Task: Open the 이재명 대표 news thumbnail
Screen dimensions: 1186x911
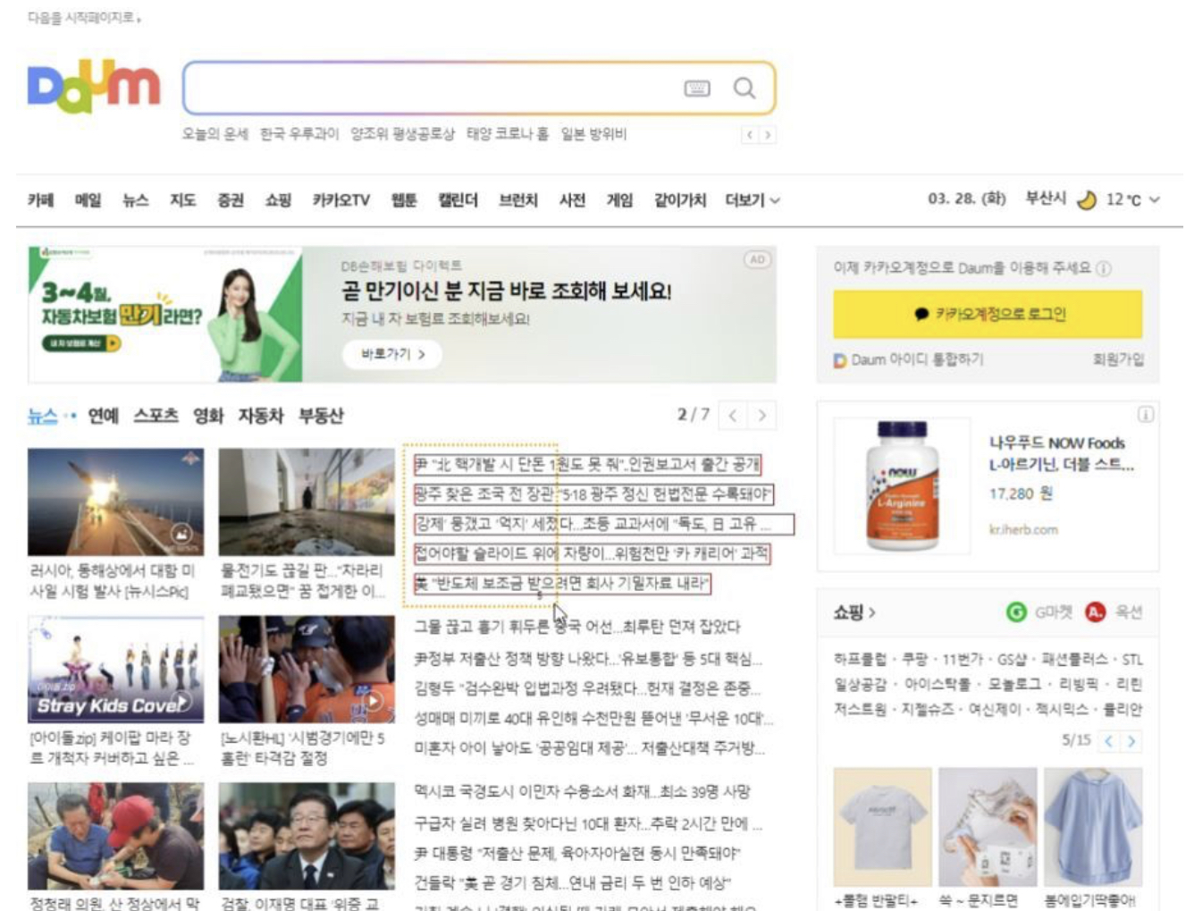Action: (x=307, y=836)
